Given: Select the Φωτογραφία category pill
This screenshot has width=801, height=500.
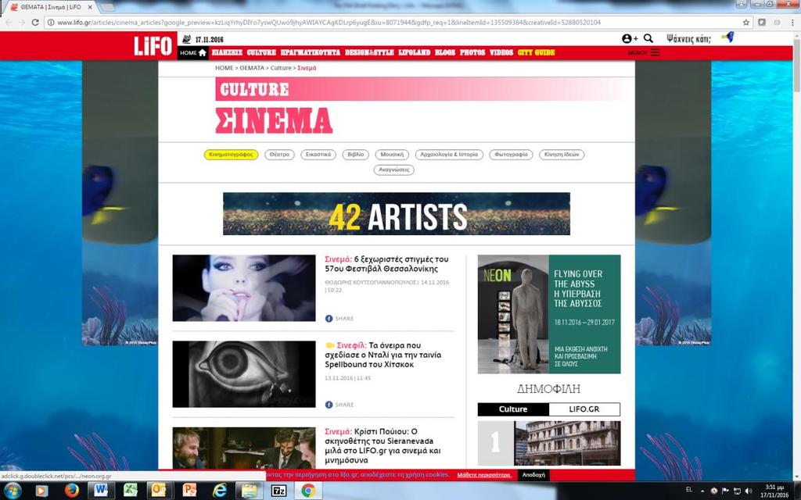Looking at the screenshot, I should pyautogui.click(x=511, y=155).
